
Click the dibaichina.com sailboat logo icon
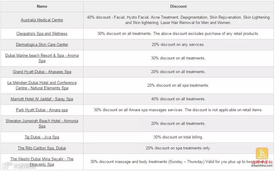tap(262, 154)
